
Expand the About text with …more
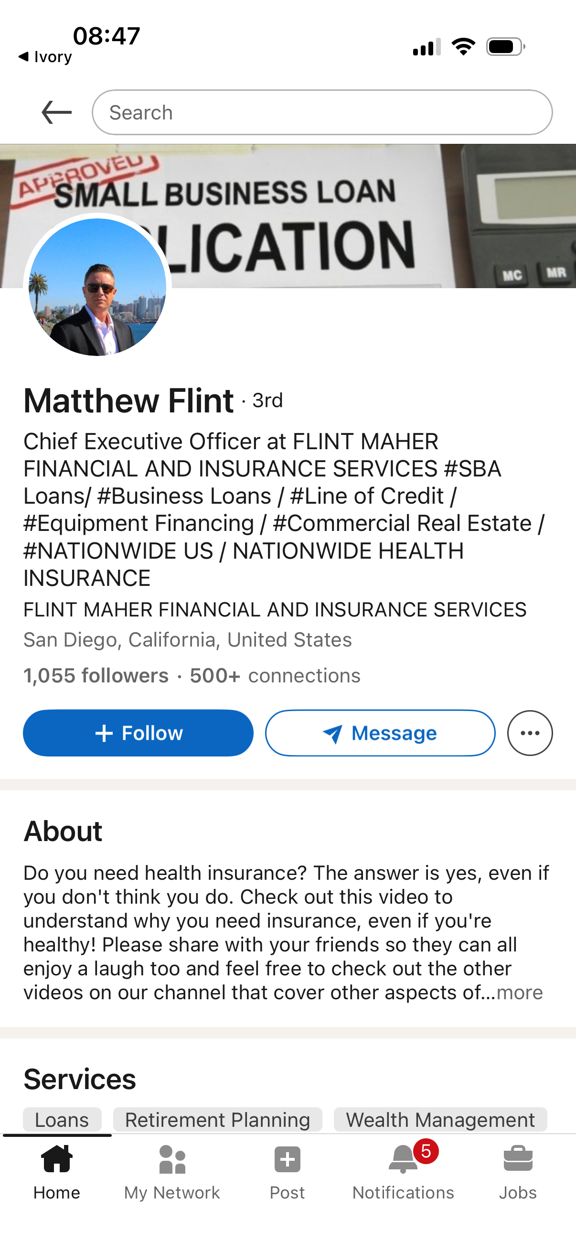[519, 993]
